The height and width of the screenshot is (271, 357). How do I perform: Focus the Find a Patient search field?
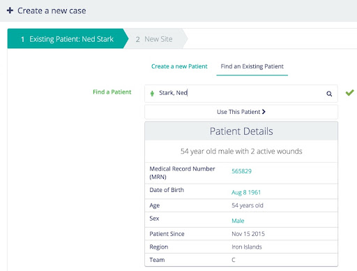(x=241, y=94)
